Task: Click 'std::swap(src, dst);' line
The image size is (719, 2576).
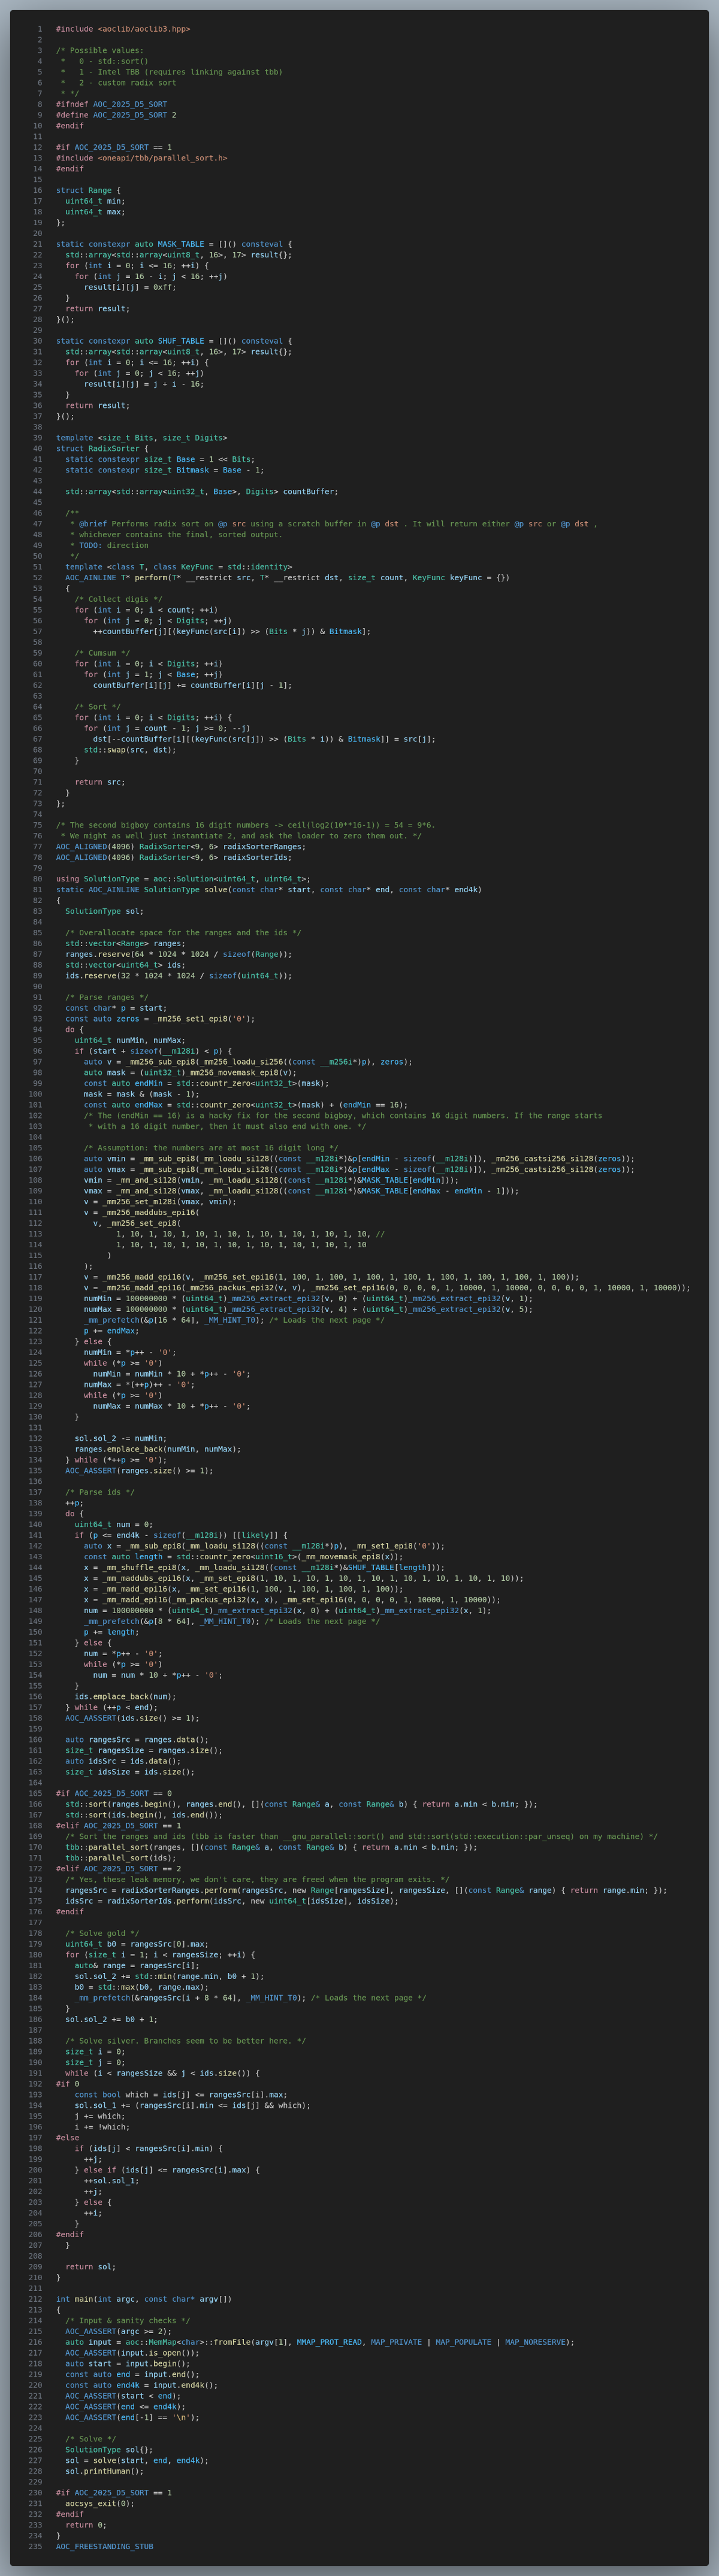Action: [130, 750]
